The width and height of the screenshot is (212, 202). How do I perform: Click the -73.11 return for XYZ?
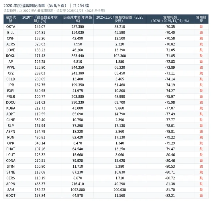point(170,73)
